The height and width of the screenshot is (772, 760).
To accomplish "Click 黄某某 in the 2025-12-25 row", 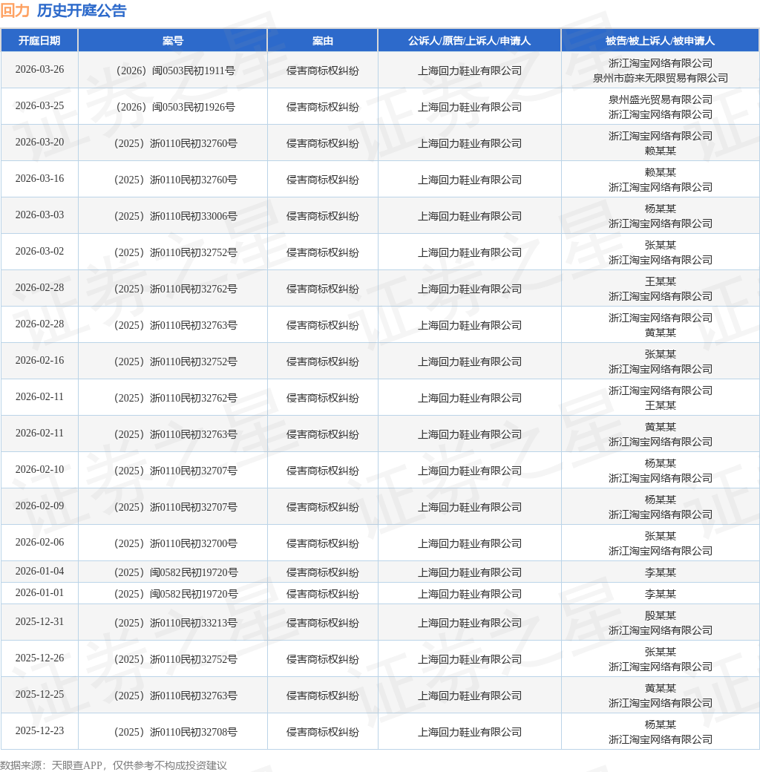I will coord(660,689).
